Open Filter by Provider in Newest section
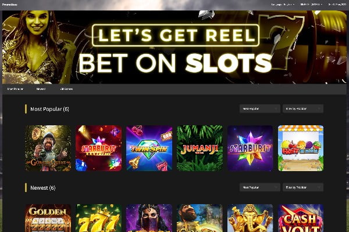This screenshot has width=349, height=232. tap(303, 187)
